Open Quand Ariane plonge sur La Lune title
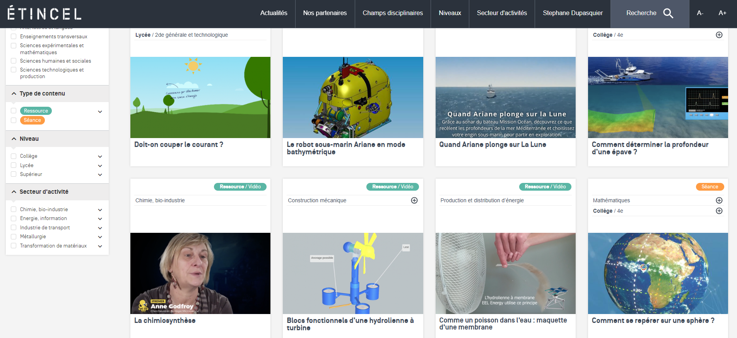This screenshot has height=338, width=737. pyautogui.click(x=492, y=145)
